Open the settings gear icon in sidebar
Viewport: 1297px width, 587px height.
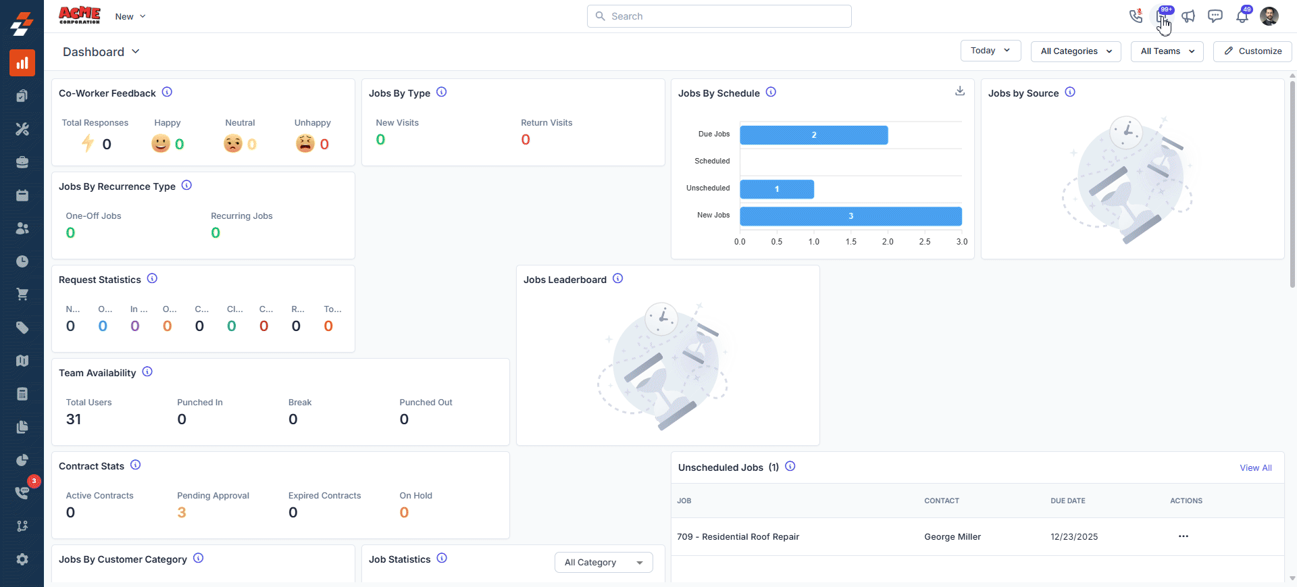point(22,559)
